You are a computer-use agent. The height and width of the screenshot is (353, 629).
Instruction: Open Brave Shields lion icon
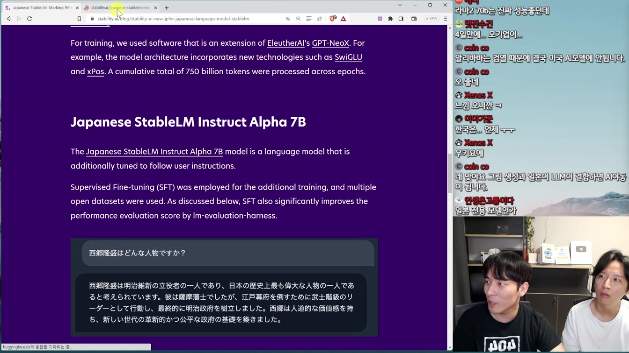[333, 19]
